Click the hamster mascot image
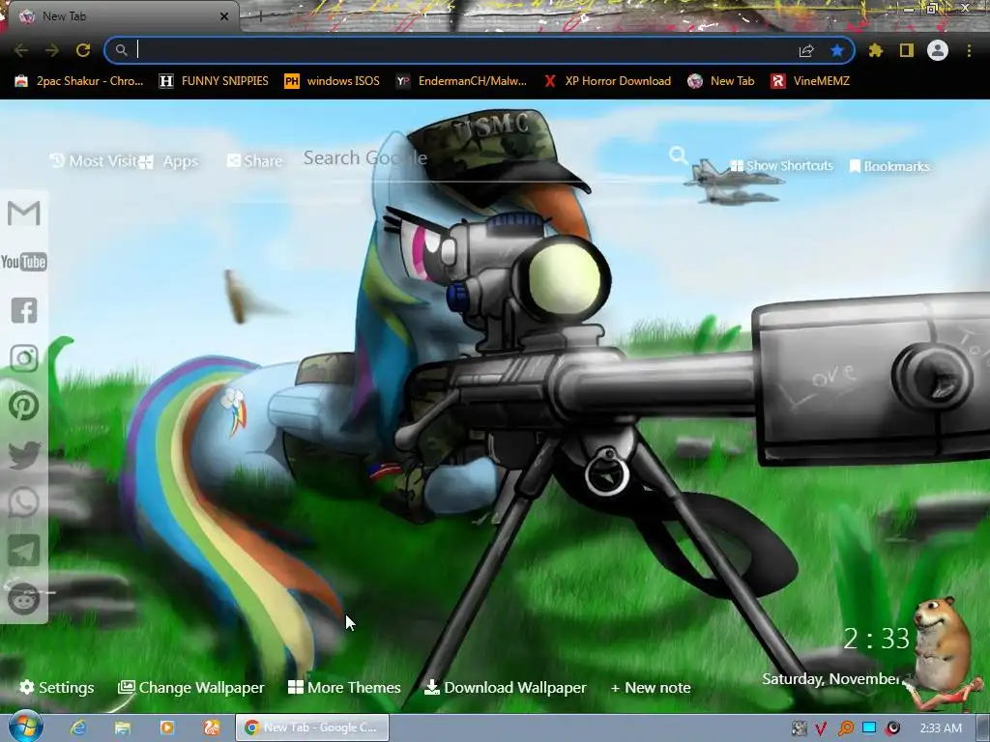 [x=943, y=651]
